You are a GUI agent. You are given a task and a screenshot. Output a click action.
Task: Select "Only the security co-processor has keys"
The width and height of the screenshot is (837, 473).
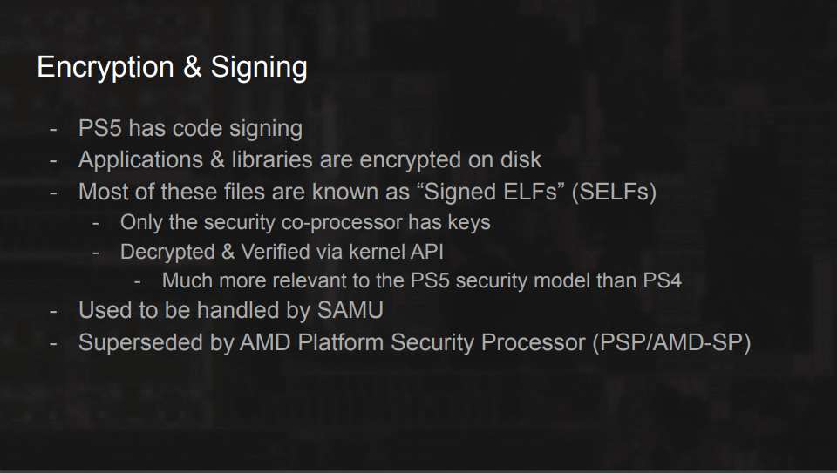(x=305, y=222)
